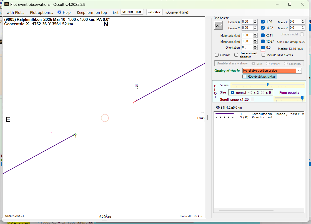Click the blue Help question mark icon
Screen dimensions: 311x224
pos(59,12)
